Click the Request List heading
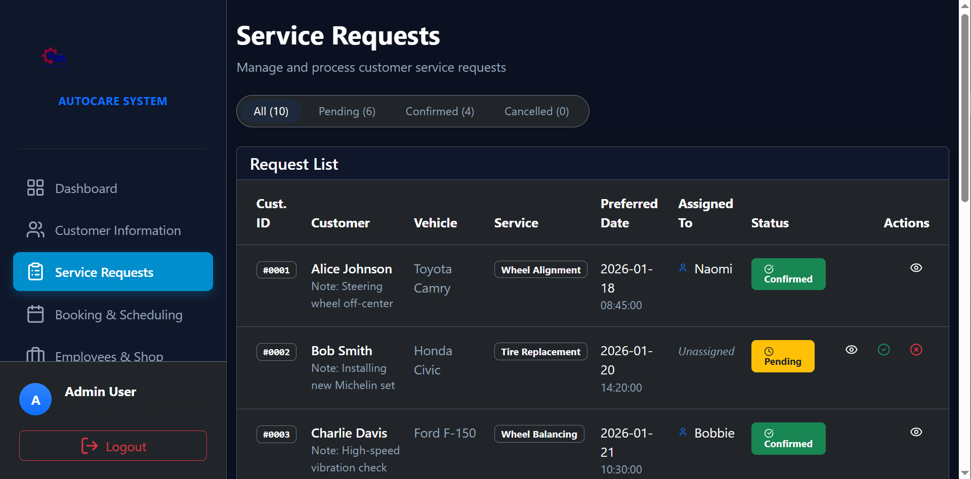This screenshot has height=479, width=971. 294,164
